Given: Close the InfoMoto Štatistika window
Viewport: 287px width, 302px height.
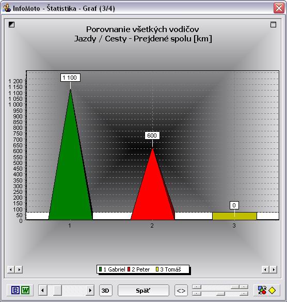Looking at the screenshot, I should [279, 8].
